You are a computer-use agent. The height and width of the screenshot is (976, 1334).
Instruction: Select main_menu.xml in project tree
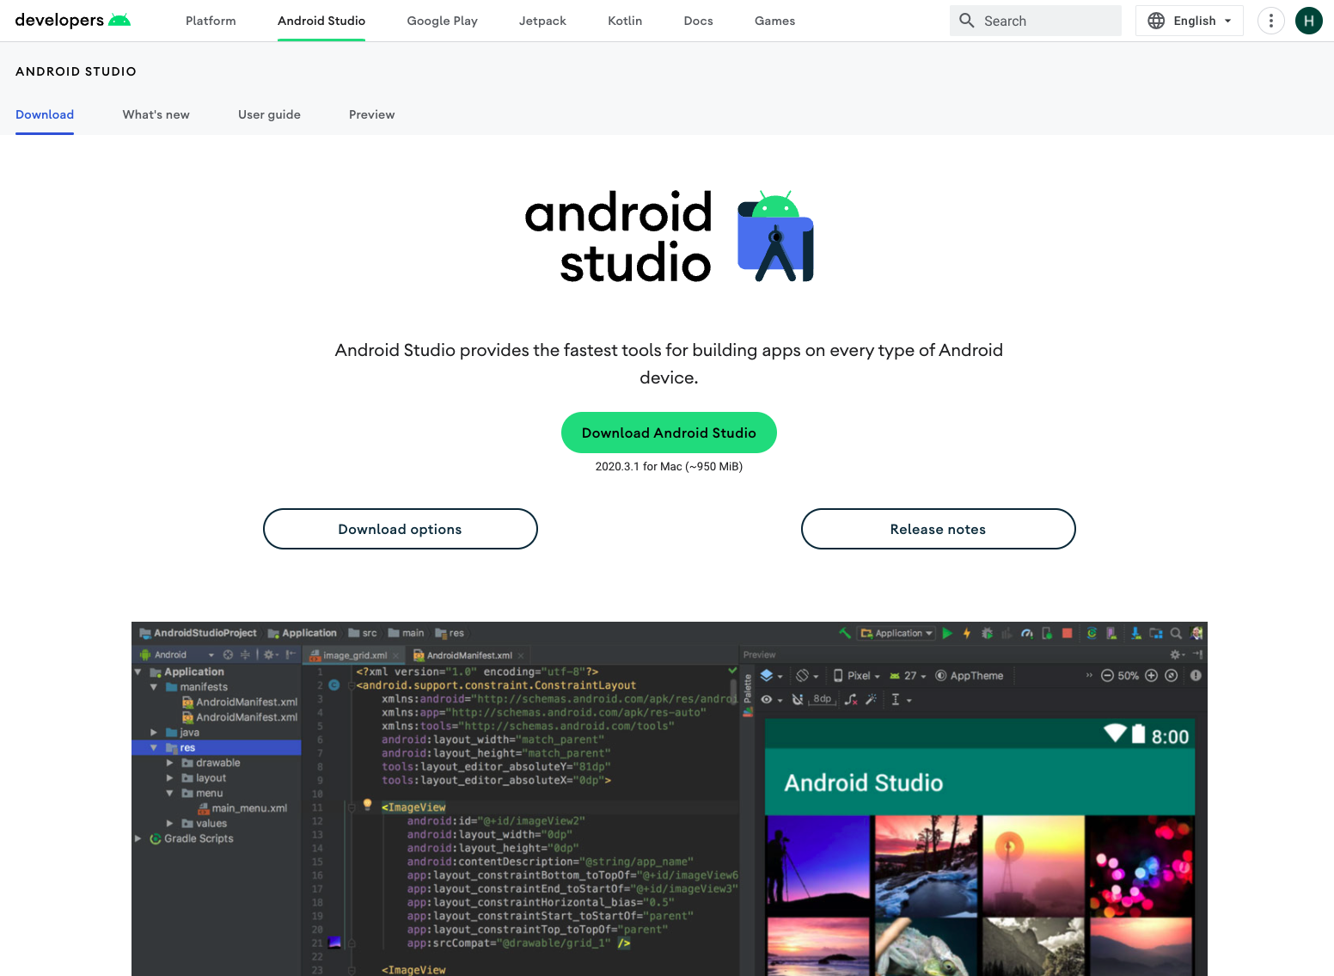(242, 808)
